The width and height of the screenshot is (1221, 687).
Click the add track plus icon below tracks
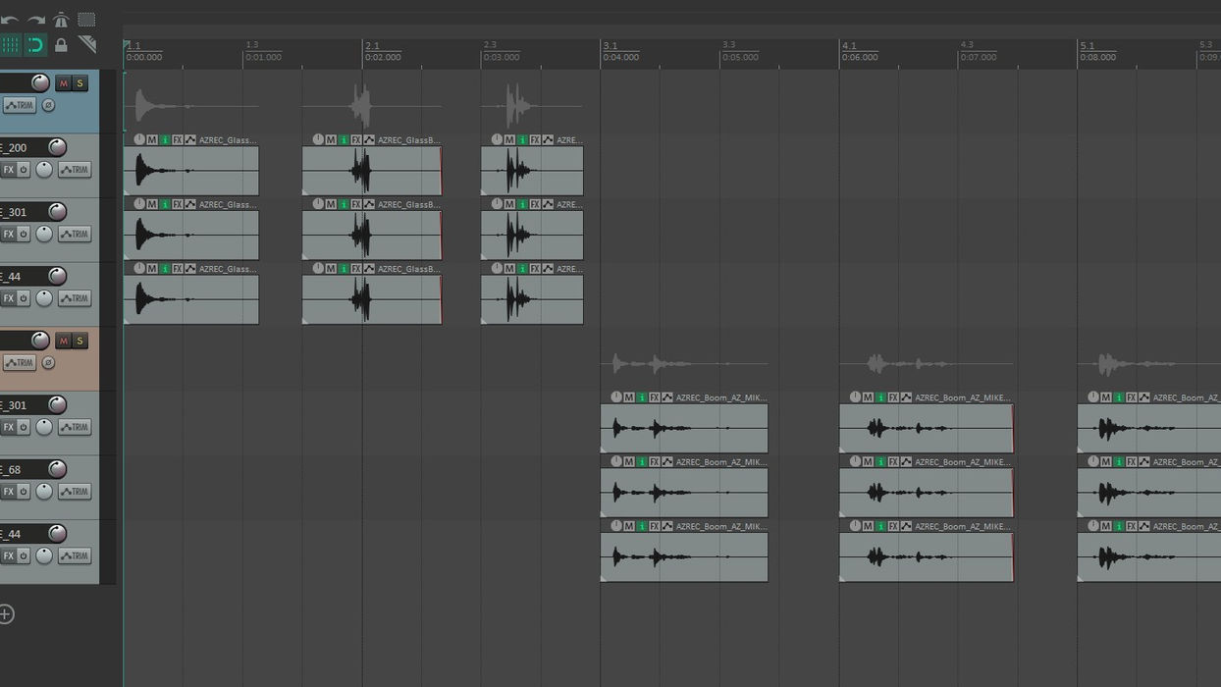(6, 614)
